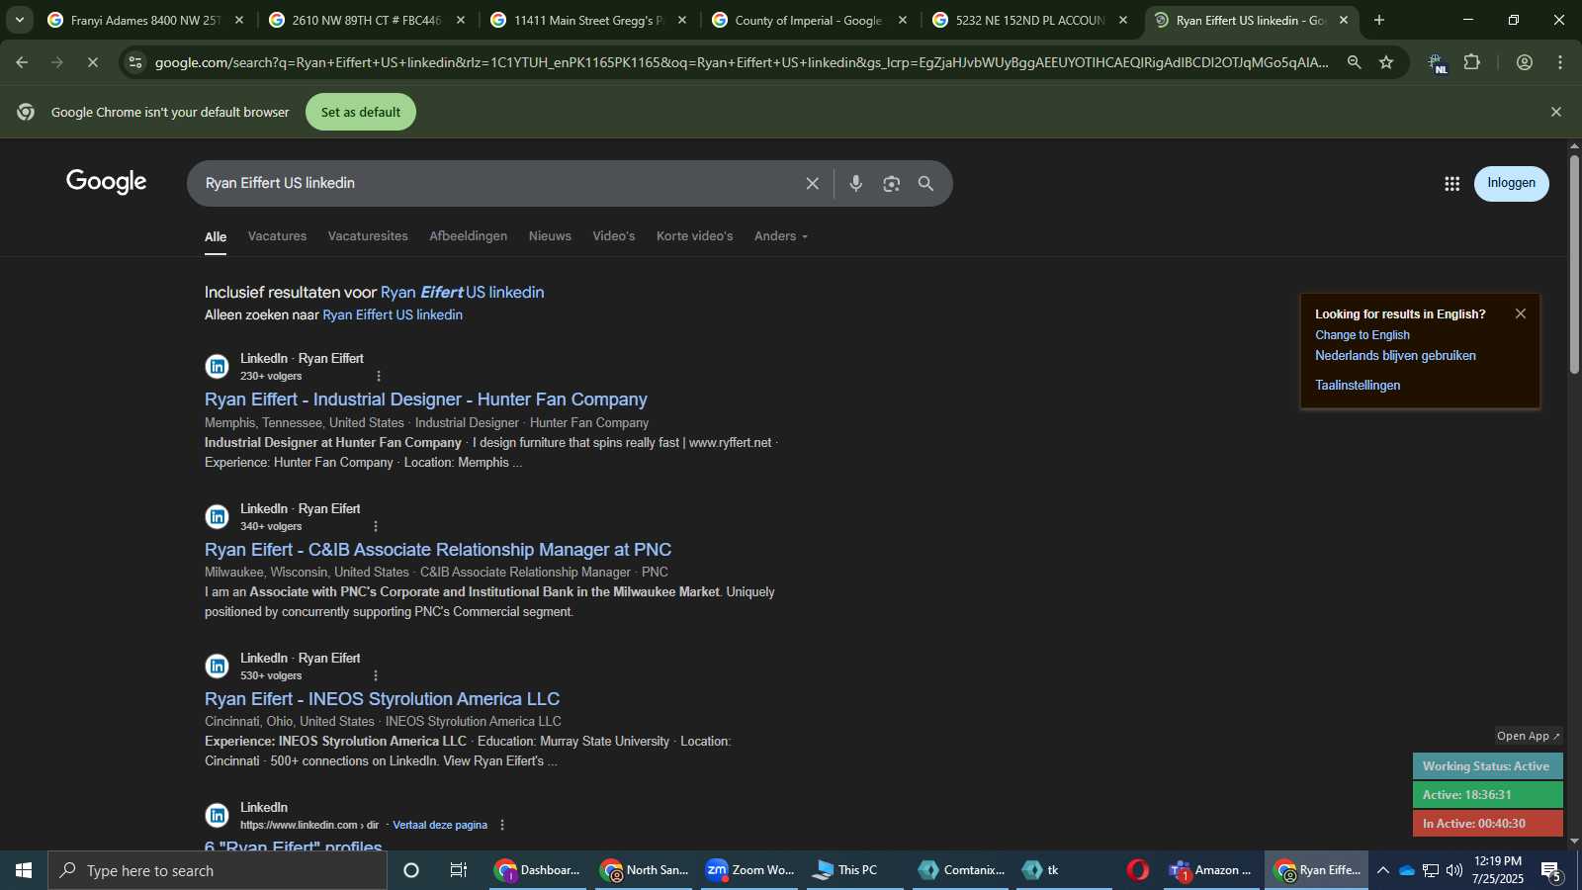Switch to Afbeeldingen tab
The image size is (1582, 890).
[469, 236]
